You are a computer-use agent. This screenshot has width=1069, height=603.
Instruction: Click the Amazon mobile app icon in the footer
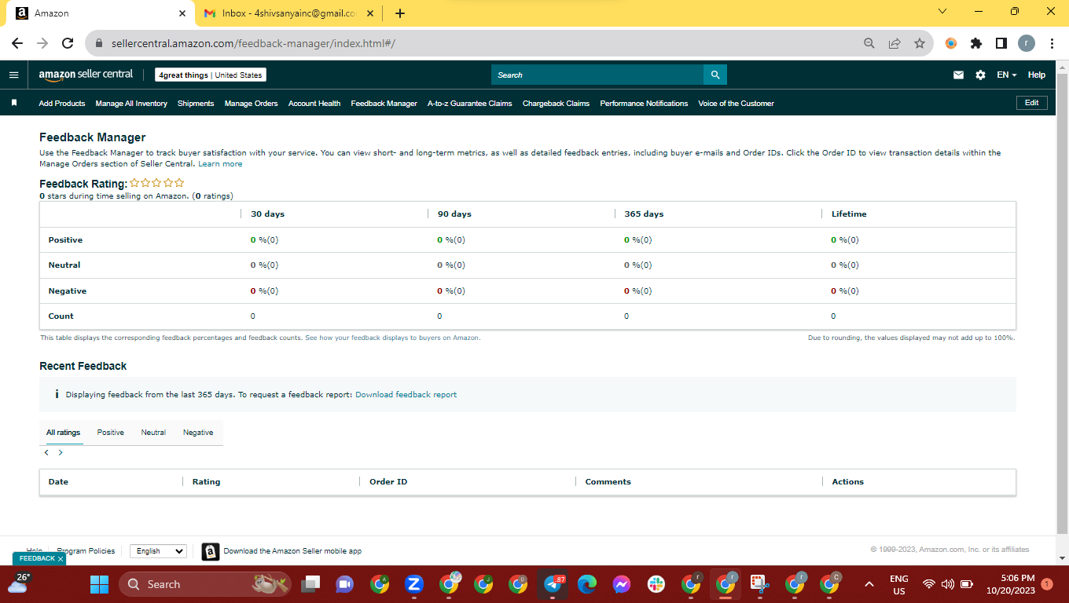tap(210, 551)
